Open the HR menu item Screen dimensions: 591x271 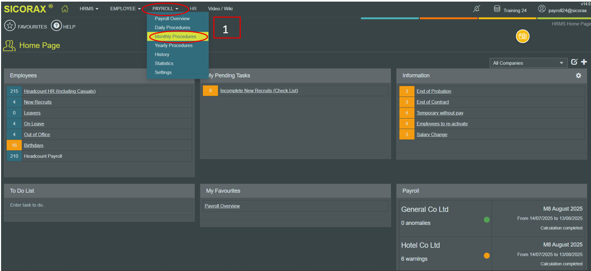(194, 9)
